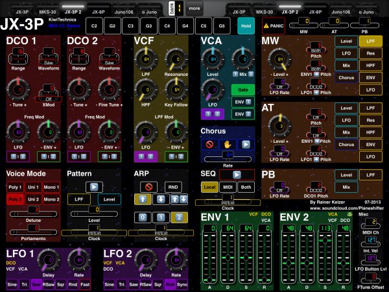
Task: Toggle the VCF ENV 1|2 selector
Action: 176,156
